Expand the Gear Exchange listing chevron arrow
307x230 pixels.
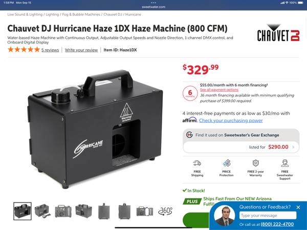[x=293, y=147]
